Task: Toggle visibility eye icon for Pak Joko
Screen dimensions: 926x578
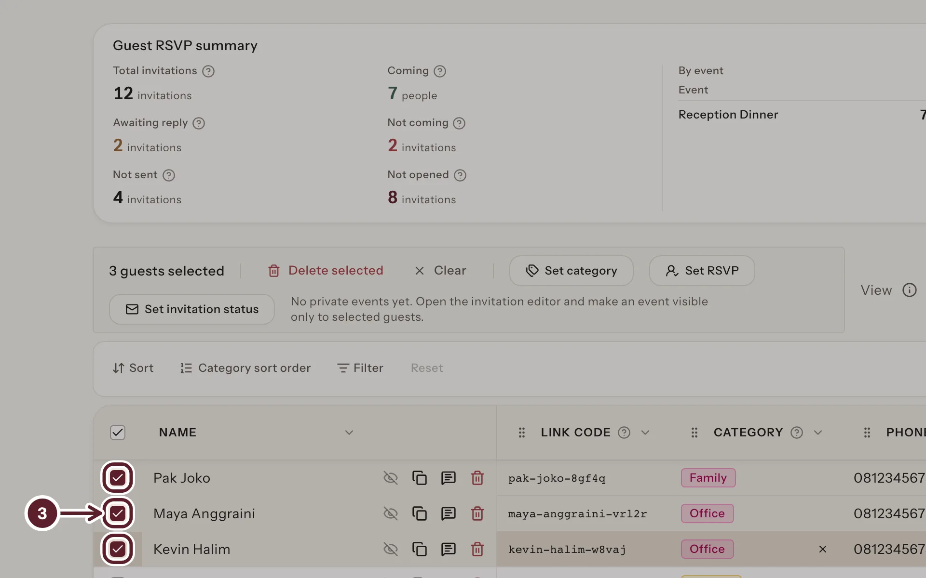Action: pos(391,478)
